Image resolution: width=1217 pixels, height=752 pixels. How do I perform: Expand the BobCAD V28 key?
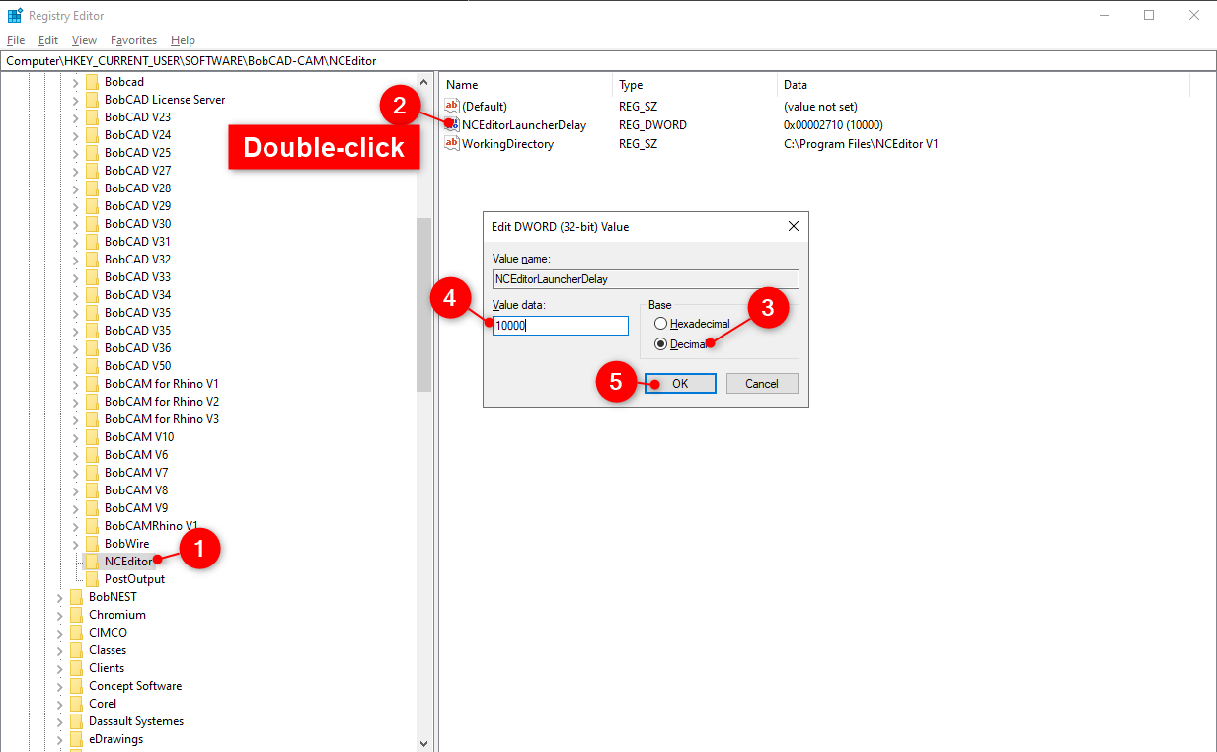(76, 188)
